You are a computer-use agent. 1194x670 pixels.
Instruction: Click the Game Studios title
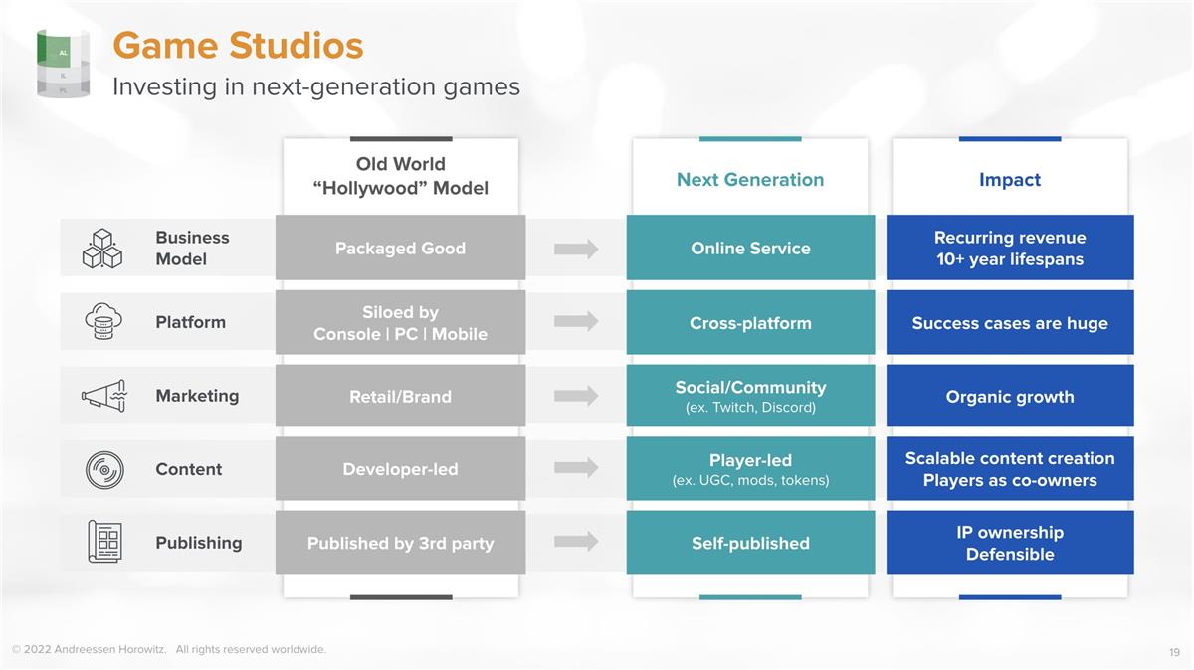pos(238,46)
